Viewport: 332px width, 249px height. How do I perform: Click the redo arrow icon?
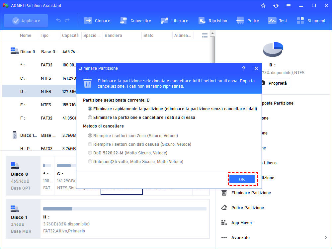67,20
